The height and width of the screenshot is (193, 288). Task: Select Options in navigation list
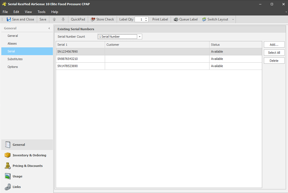(x=27, y=67)
